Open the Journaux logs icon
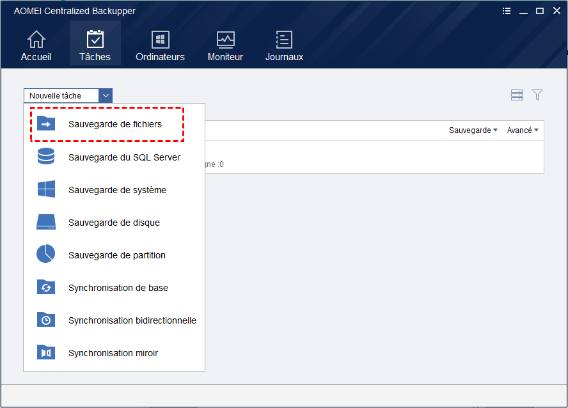Viewport: 568px width, 408px height. point(284,40)
